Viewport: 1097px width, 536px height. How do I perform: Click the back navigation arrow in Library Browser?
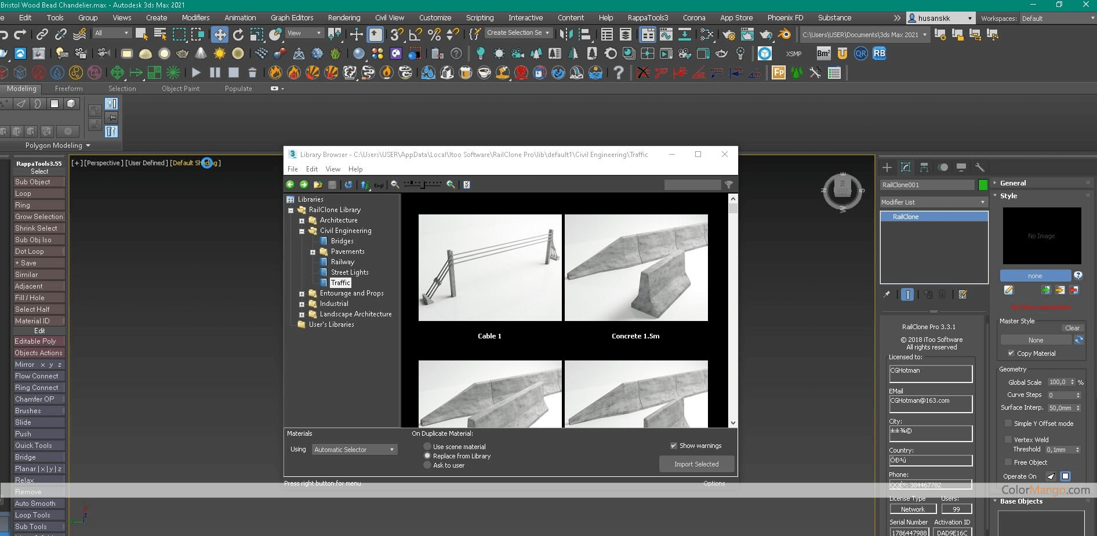[290, 184]
